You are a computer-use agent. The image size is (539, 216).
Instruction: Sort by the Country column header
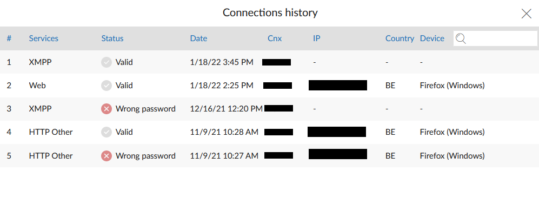pos(400,38)
